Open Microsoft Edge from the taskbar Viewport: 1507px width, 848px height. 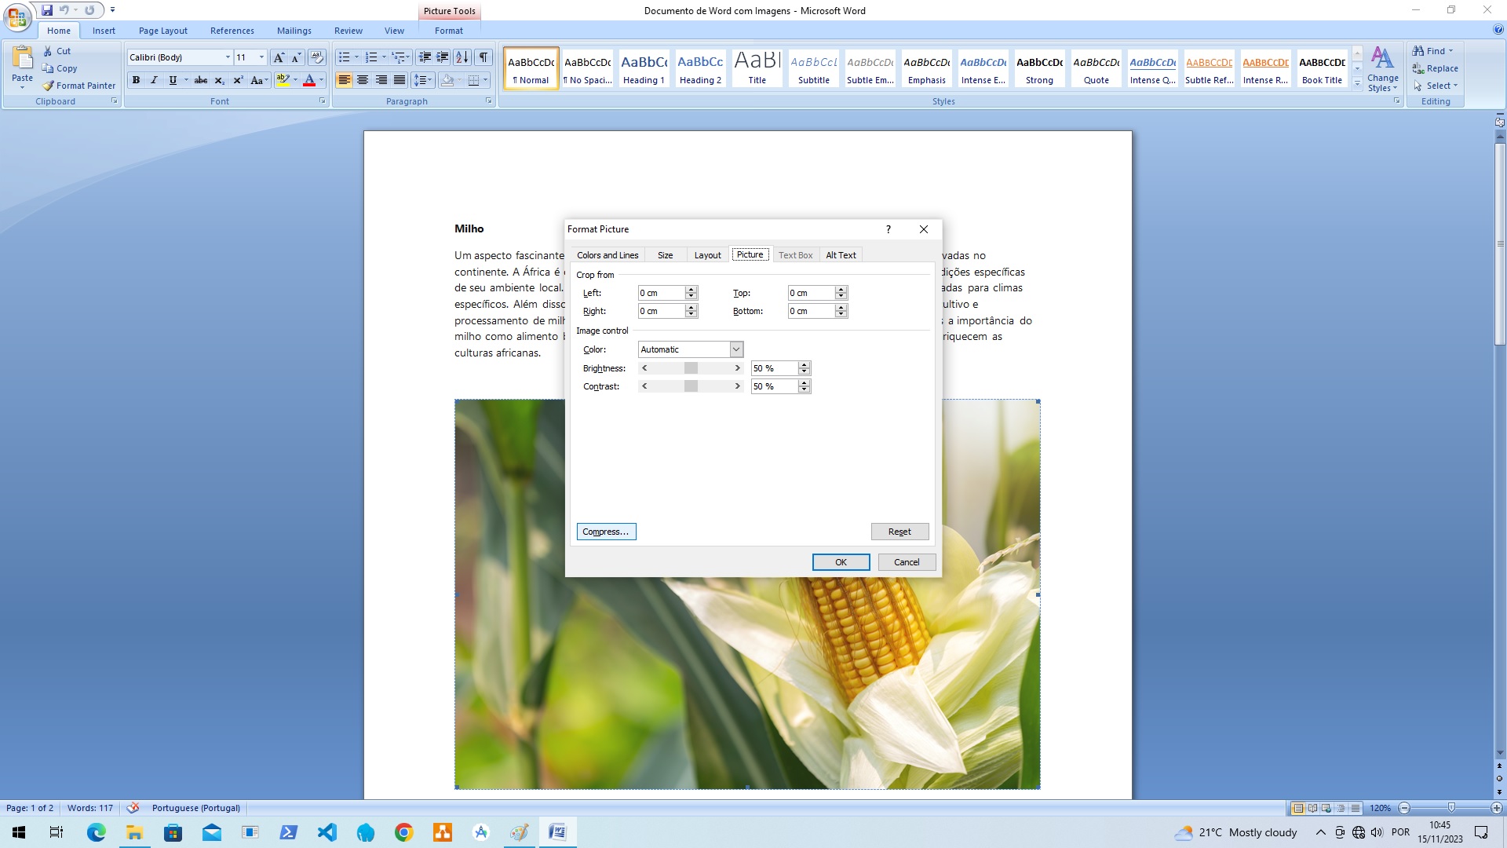(x=96, y=832)
